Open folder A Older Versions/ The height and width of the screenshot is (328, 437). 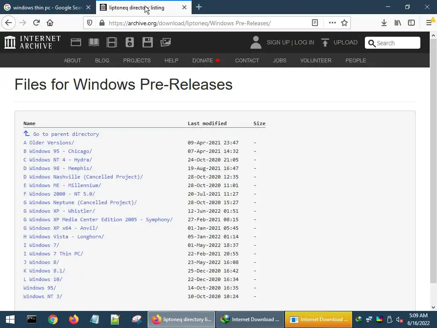point(49,143)
